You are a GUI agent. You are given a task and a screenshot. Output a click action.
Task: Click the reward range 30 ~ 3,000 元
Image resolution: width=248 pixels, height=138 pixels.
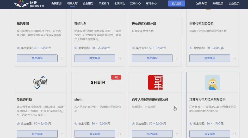point(215,48)
